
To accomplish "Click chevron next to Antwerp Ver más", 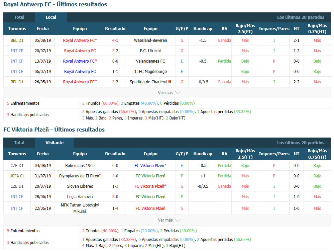I will [178, 93].
